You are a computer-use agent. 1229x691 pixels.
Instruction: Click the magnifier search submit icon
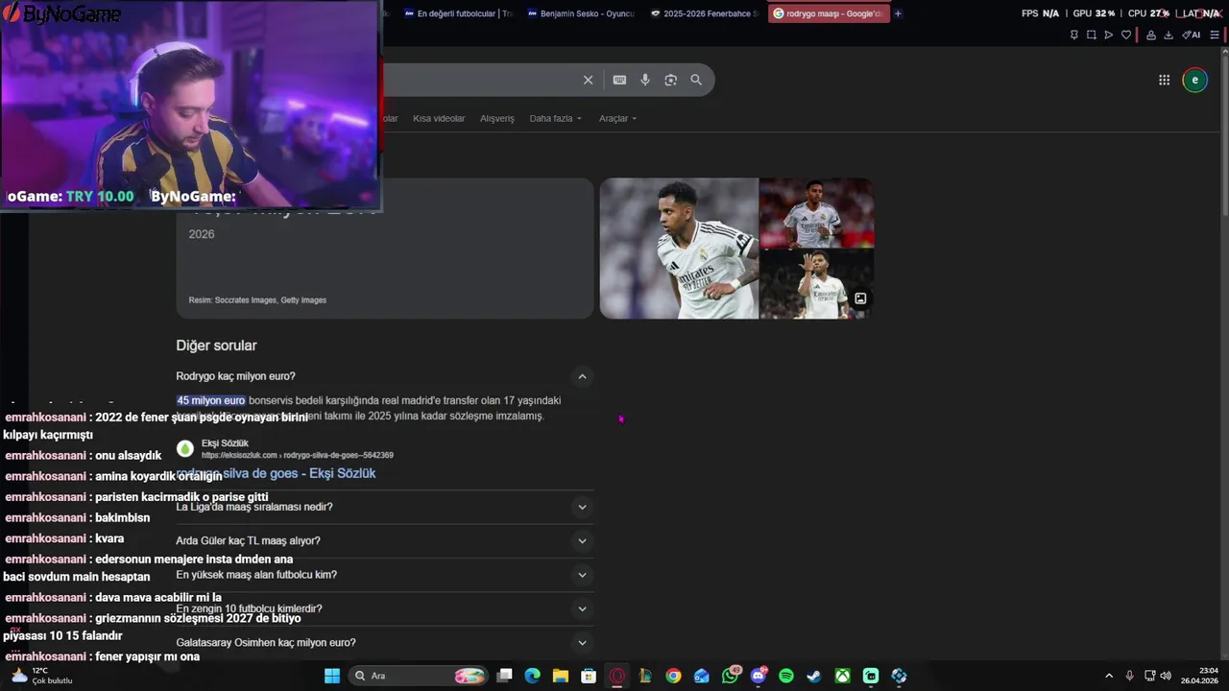696,80
